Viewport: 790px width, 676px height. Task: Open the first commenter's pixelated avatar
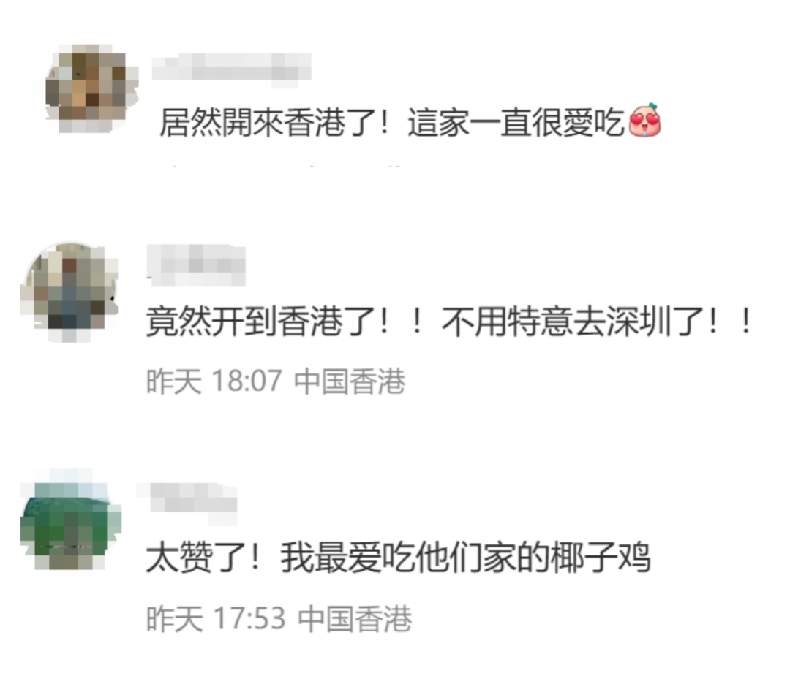(92, 88)
